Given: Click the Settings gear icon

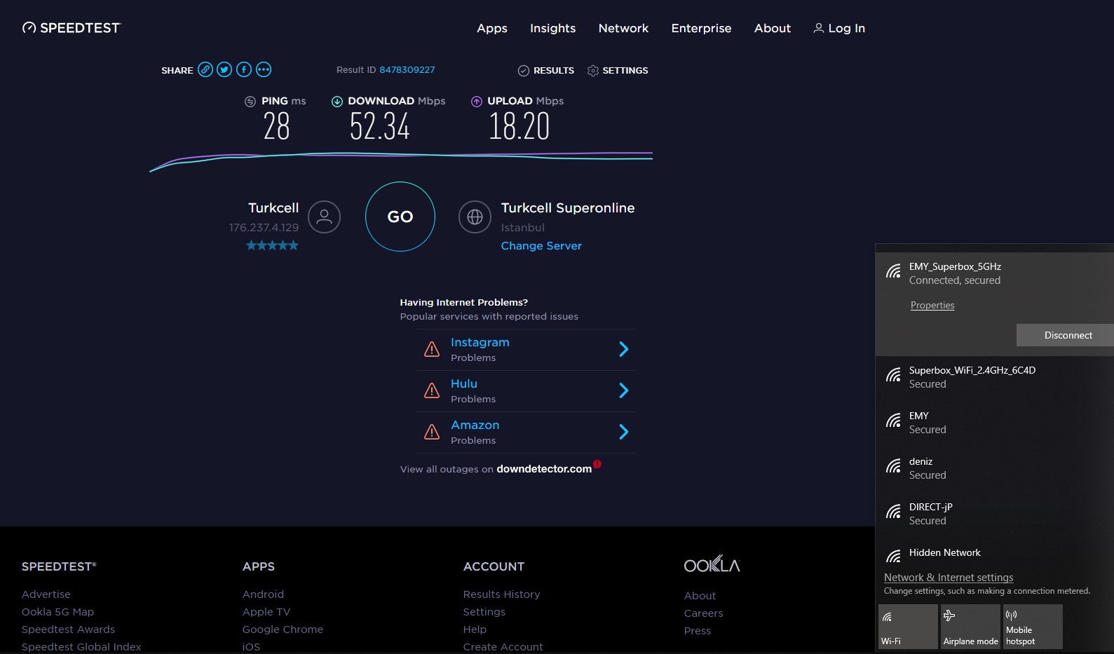Looking at the screenshot, I should (x=593, y=71).
